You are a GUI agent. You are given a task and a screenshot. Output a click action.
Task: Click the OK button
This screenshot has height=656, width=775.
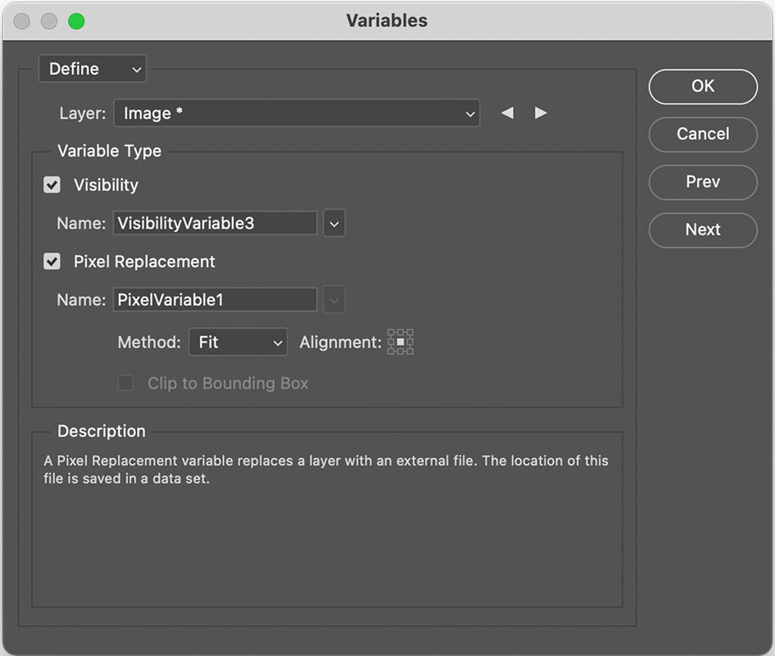point(703,86)
